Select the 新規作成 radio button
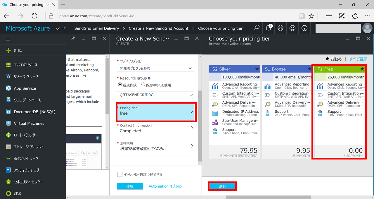374x199 pixels. click(120, 85)
